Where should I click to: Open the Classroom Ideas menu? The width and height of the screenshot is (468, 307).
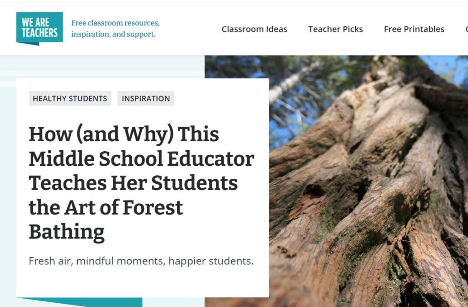[254, 29]
